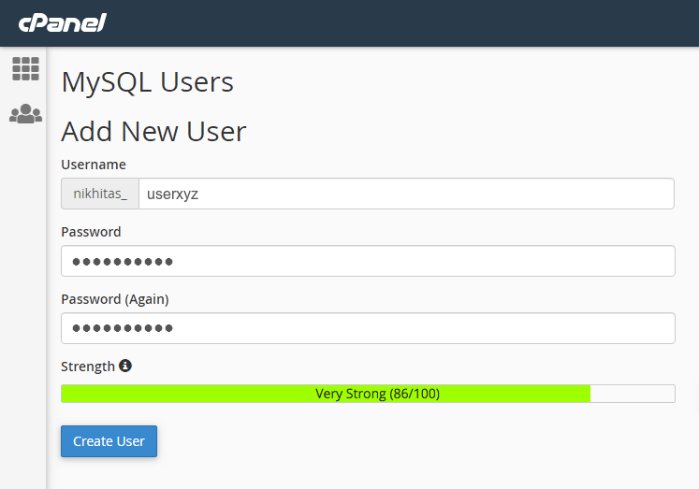This screenshot has height=489, width=699.
Task: Click the nikhitas_ username prefix box
Action: click(x=100, y=194)
